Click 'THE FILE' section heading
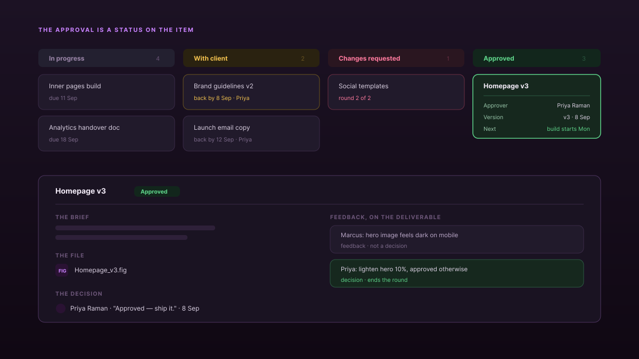Viewport: 639px width, 359px height. pyautogui.click(x=70, y=255)
